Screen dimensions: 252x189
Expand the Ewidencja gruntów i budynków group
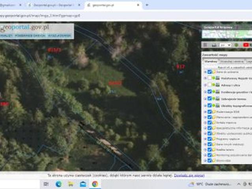tap(205, 92)
